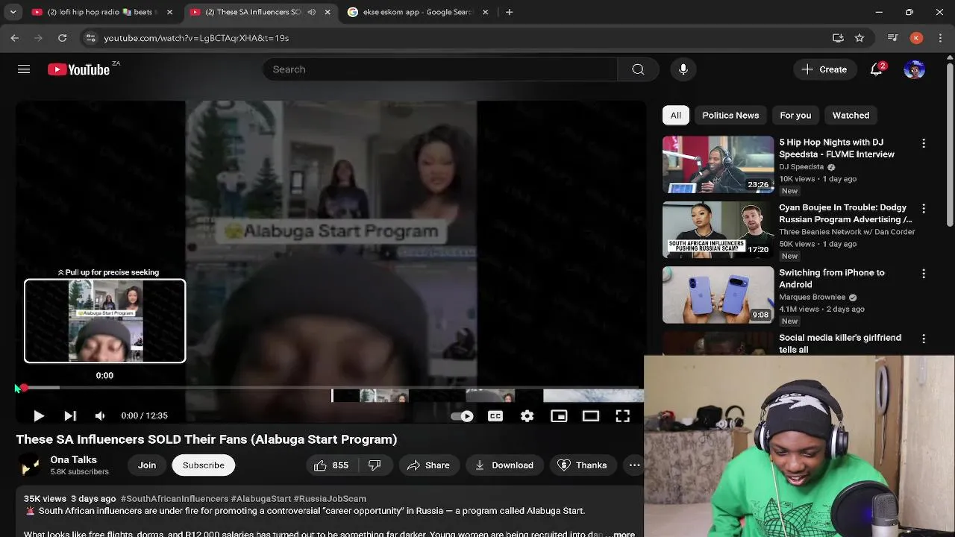Toggle theater mode
The width and height of the screenshot is (955, 537).
coord(591,416)
